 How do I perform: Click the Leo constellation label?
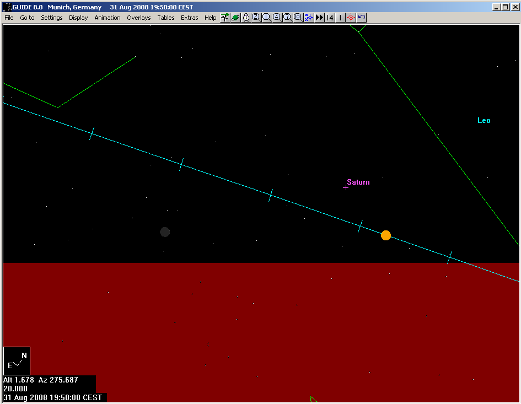click(x=484, y=121)
